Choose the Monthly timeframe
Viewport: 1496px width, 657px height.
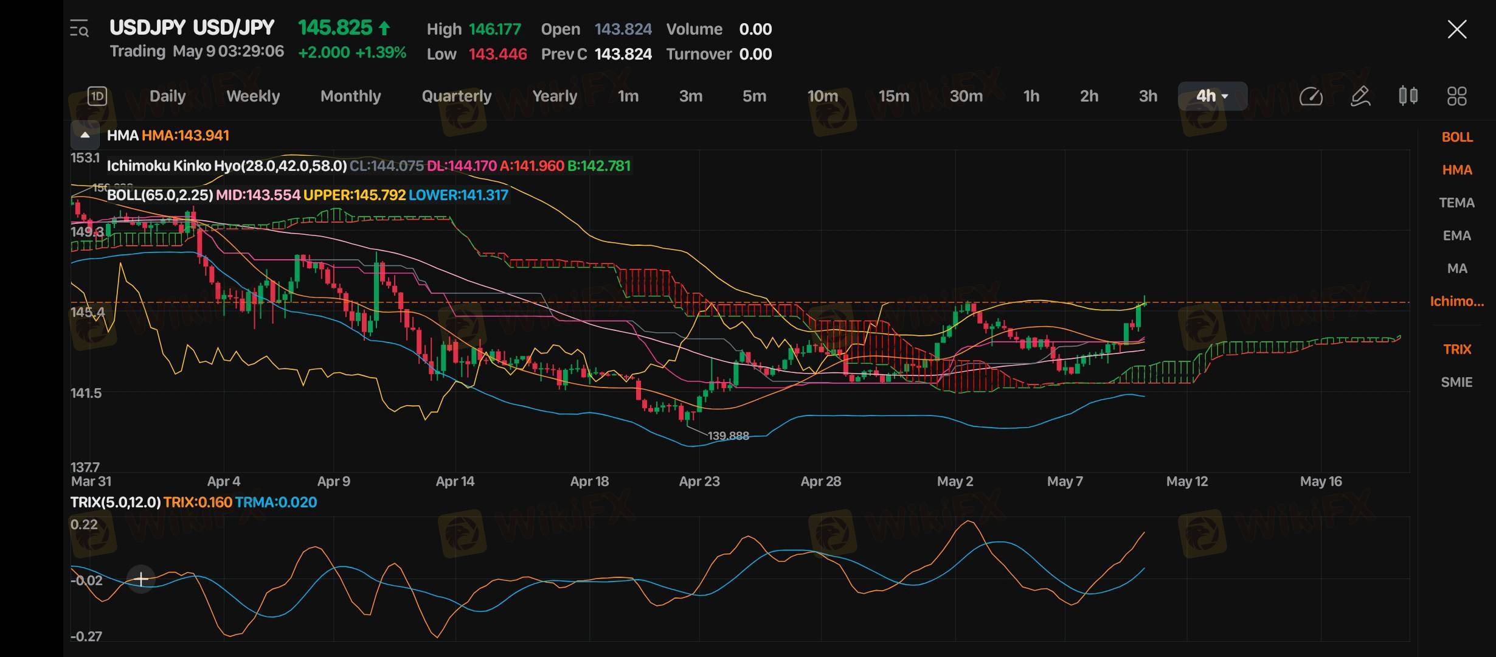[x=350, y=96]
